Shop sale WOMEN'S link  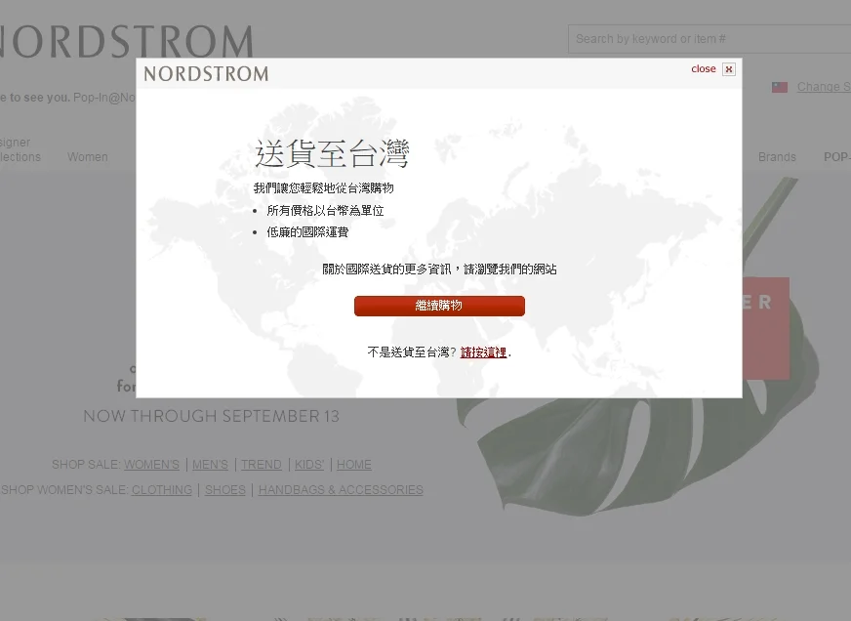coord(151,465)
